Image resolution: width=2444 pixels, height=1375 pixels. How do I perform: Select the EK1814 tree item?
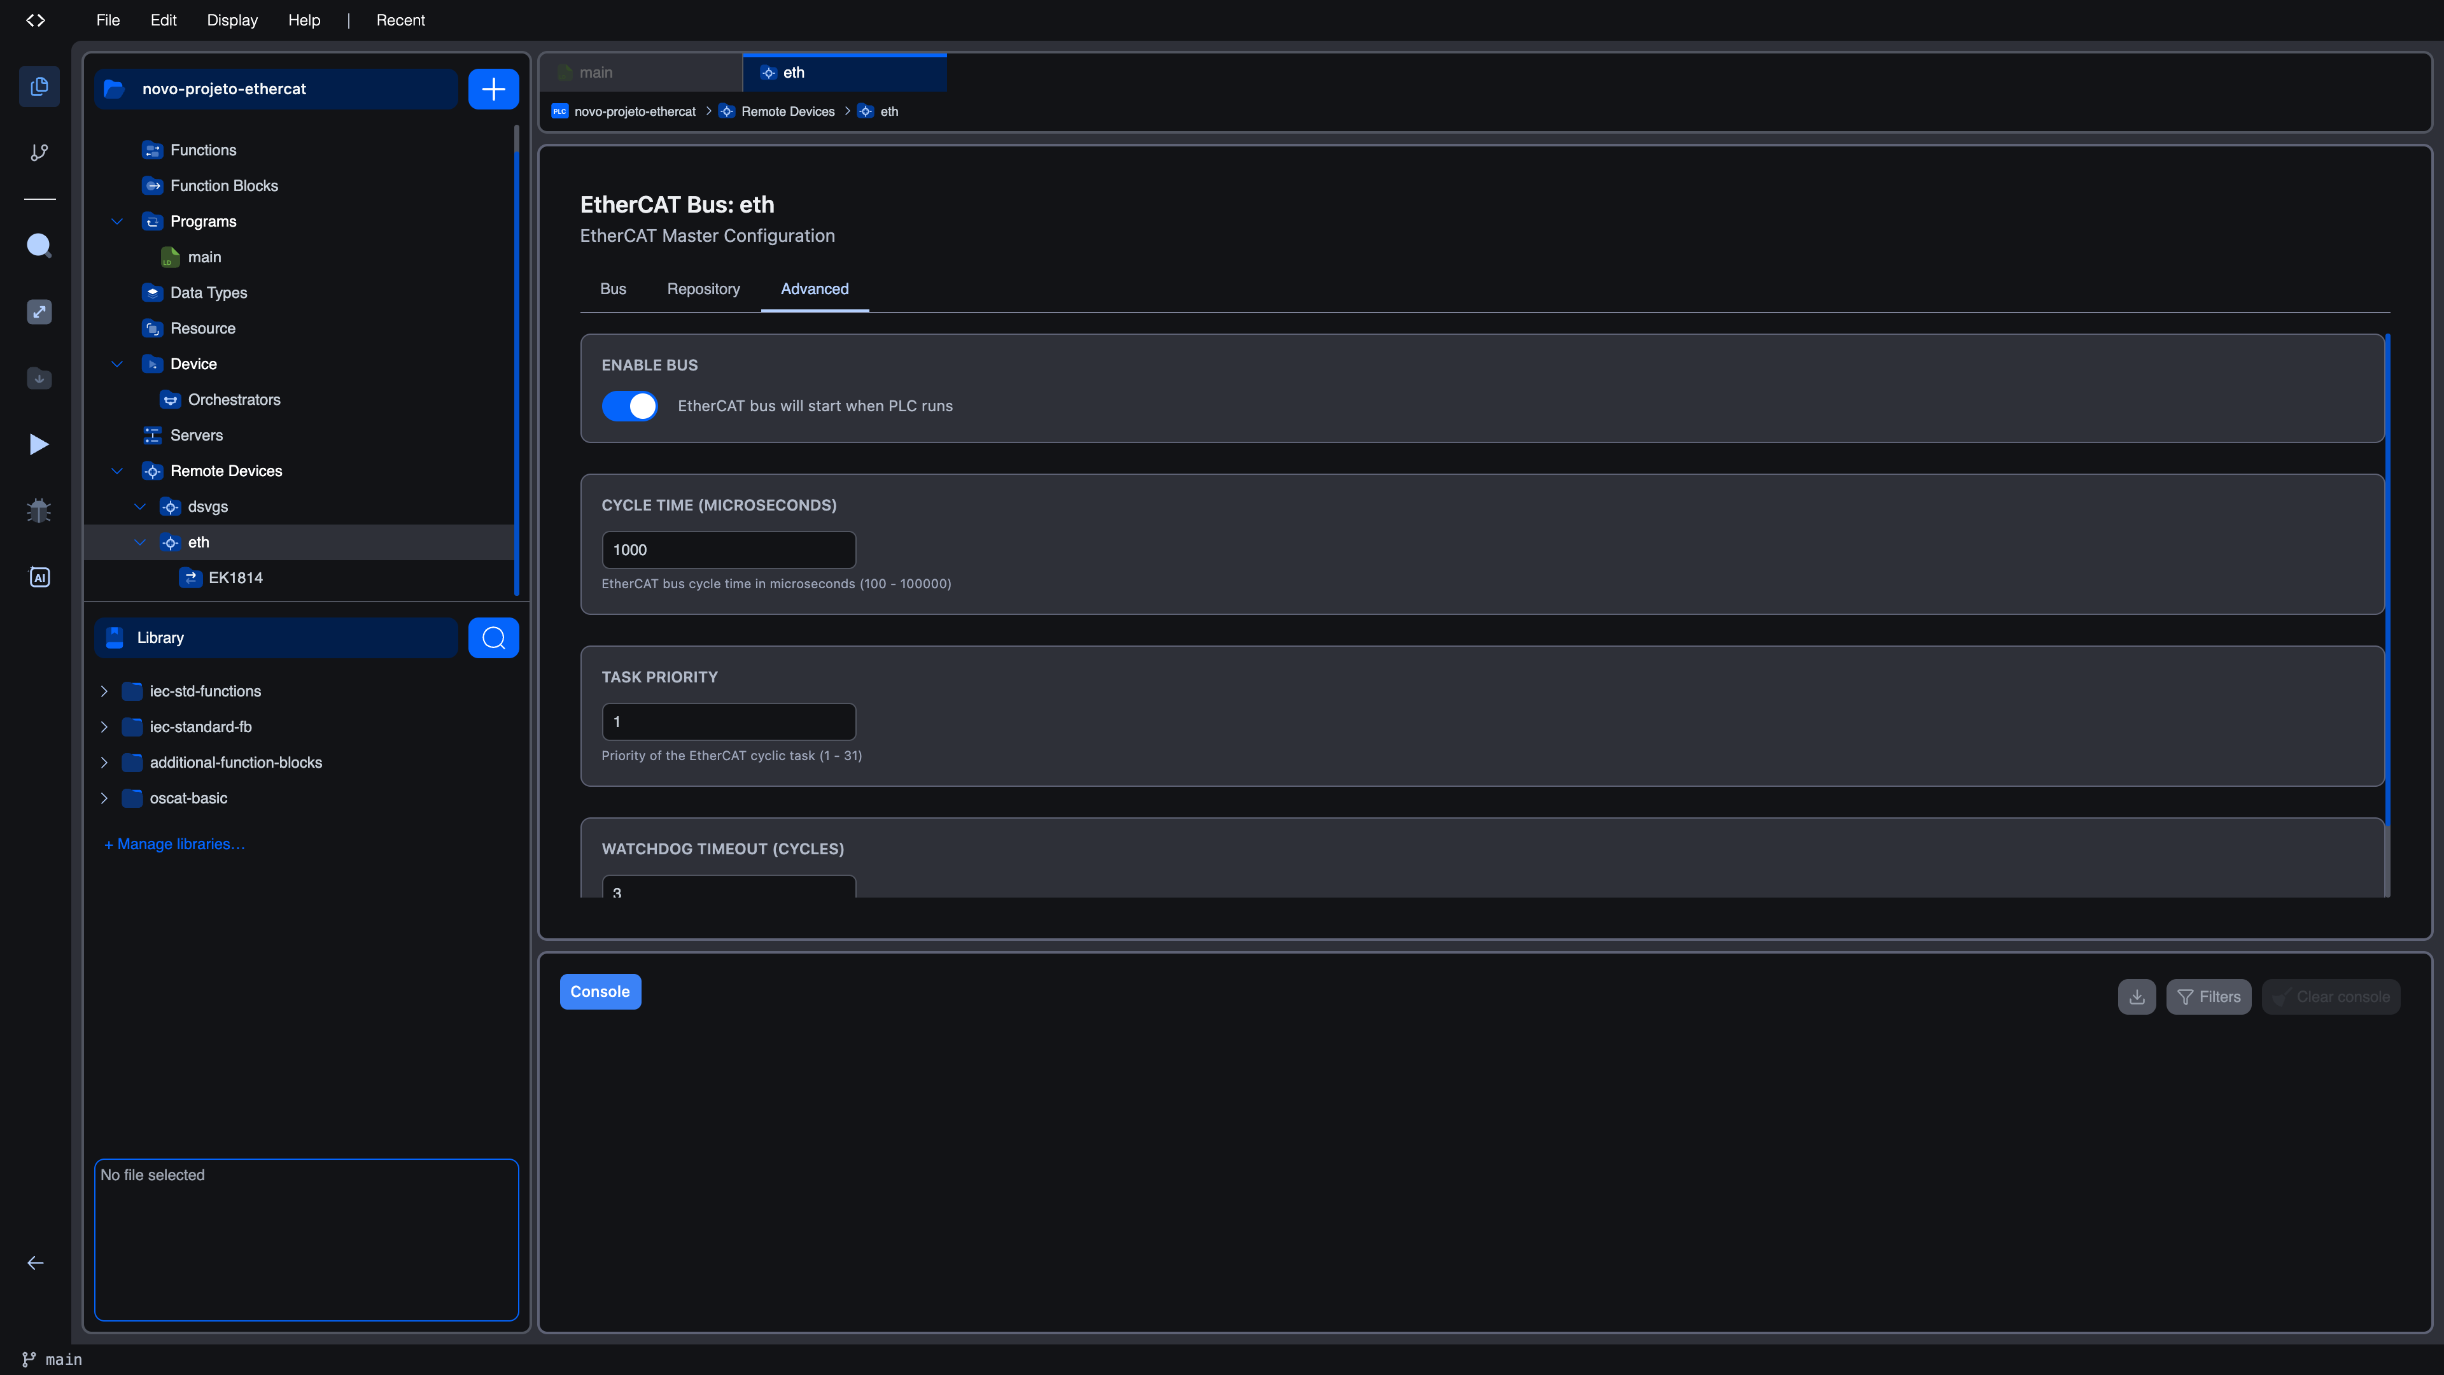[300, 578]
